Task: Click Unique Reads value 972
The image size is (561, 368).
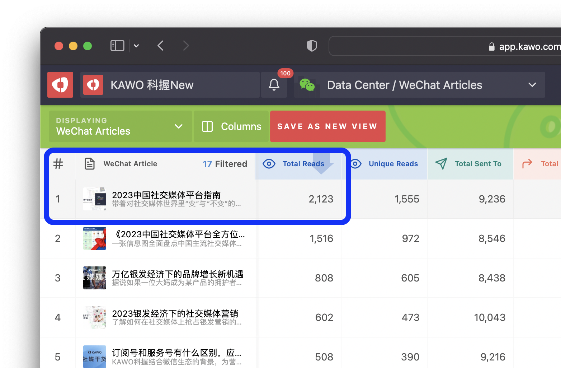Action: tap(410, 238)
